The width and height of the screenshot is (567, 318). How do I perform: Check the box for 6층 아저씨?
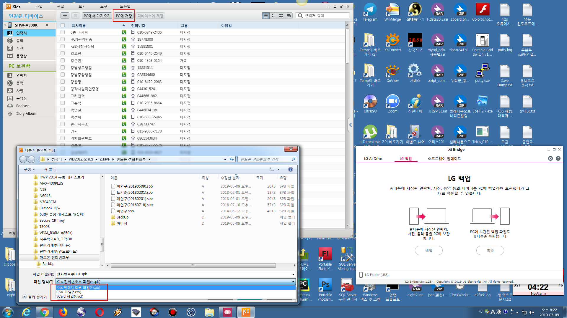coord(63,32)
